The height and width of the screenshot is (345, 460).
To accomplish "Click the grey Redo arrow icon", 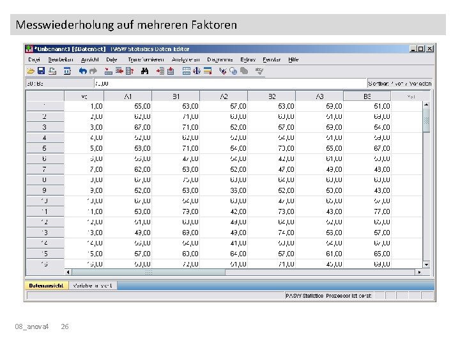I will click(x=93, y=71).
